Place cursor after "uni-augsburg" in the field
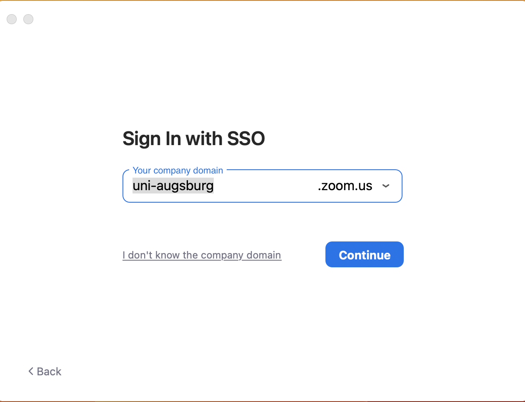This screenshot has height=402, width=525. [x=215, y=186]
